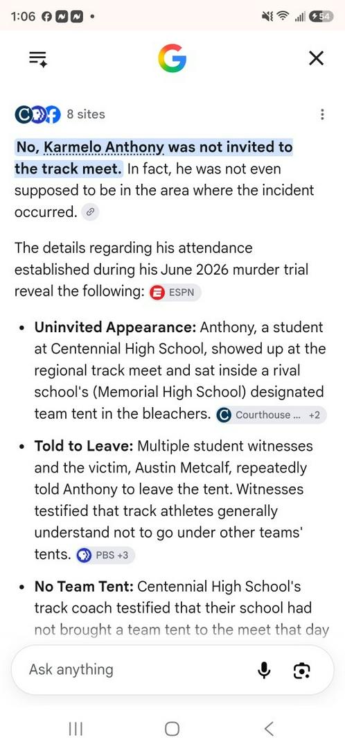Tap the Google G logo
345x749 pixels.
[172, 59]
